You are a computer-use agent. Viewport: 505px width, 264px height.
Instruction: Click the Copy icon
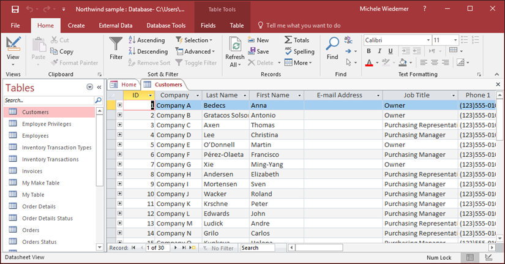(x=62, y=51)
